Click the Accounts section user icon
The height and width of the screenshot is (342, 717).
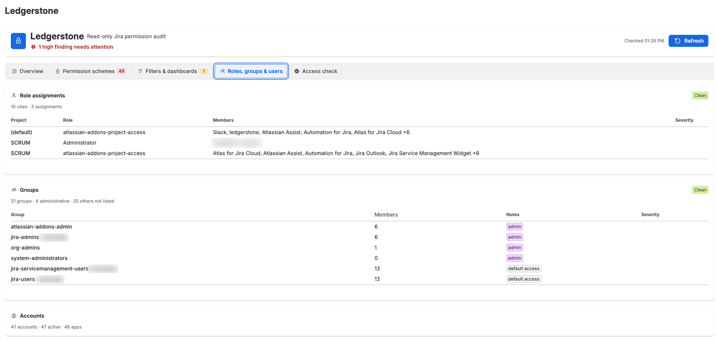coord(14,316)
